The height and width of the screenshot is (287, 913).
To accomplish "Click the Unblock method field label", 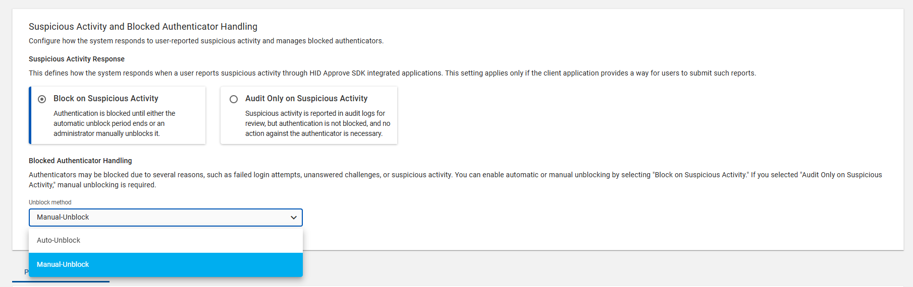I will click(x=50, y=202).
